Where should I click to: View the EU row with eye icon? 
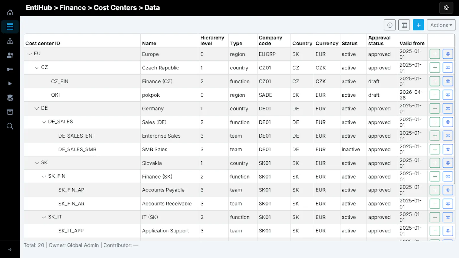click(448, 54)
